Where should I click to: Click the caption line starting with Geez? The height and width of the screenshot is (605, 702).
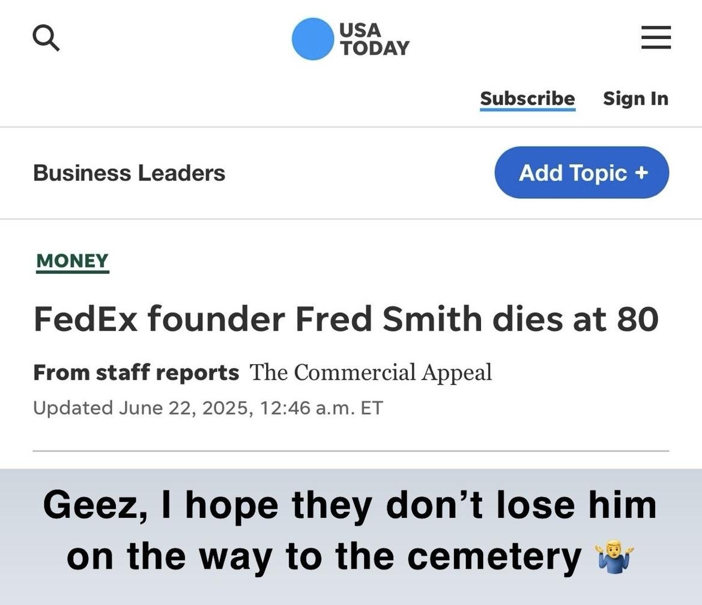pyautogui.click(x=349, y=505)
